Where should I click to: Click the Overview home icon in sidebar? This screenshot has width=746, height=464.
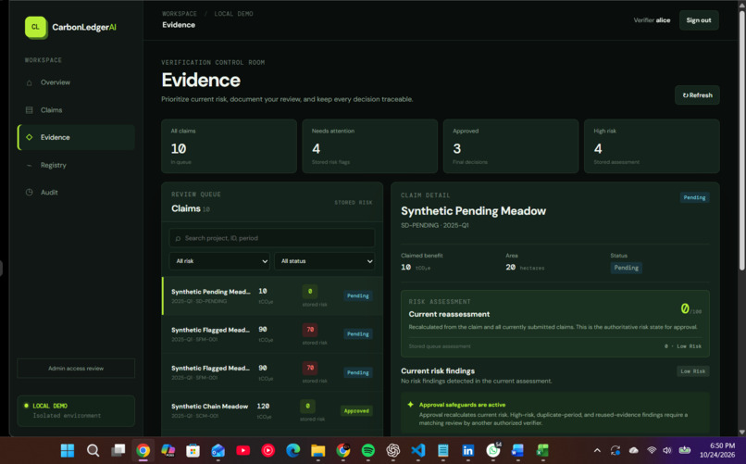point(29,82)
